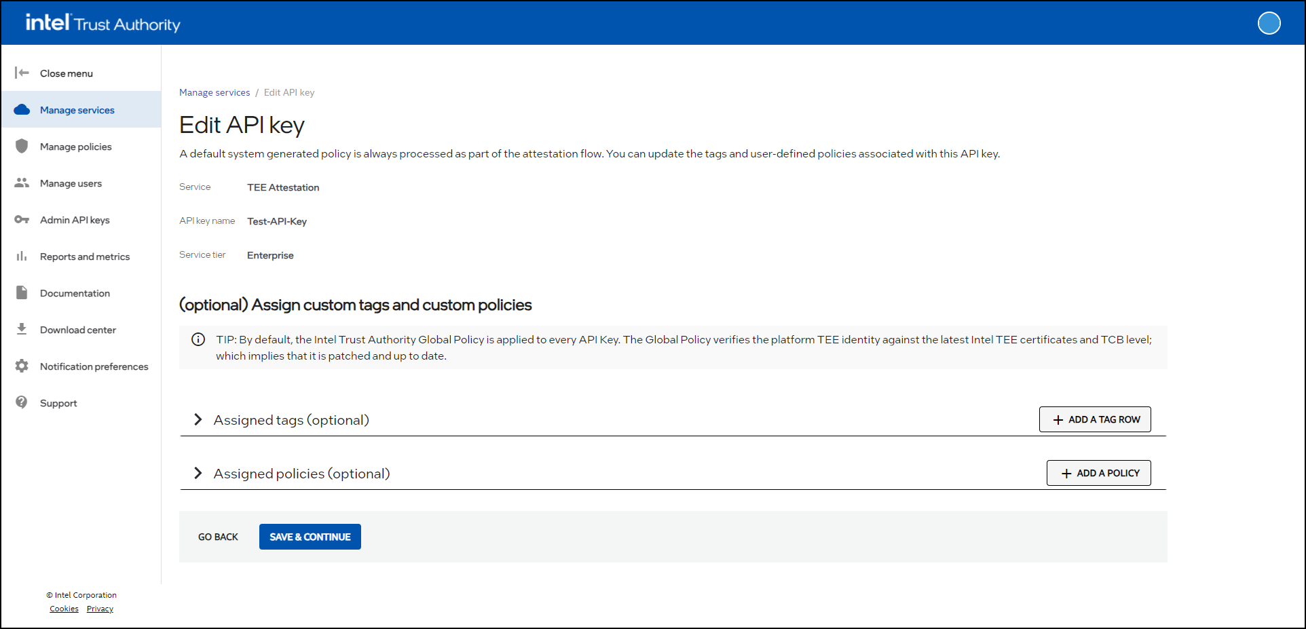
Task: Click the question mark Support icon
Action: point(22,402)
